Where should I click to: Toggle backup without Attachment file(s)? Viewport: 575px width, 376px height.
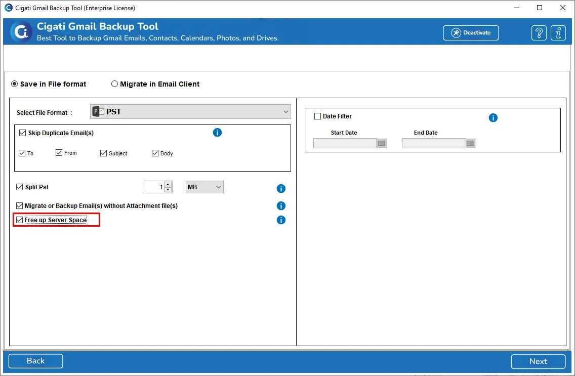pos(19,205)
